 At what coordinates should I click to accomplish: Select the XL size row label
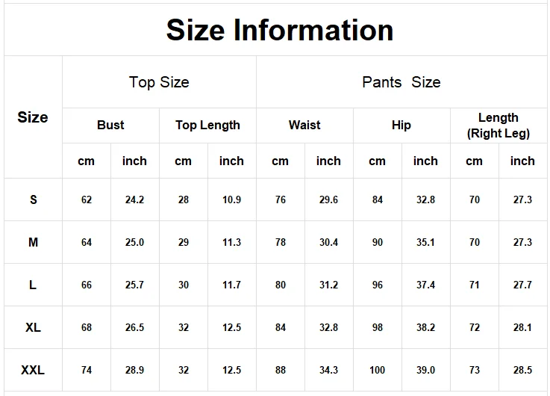coord(34,327)
